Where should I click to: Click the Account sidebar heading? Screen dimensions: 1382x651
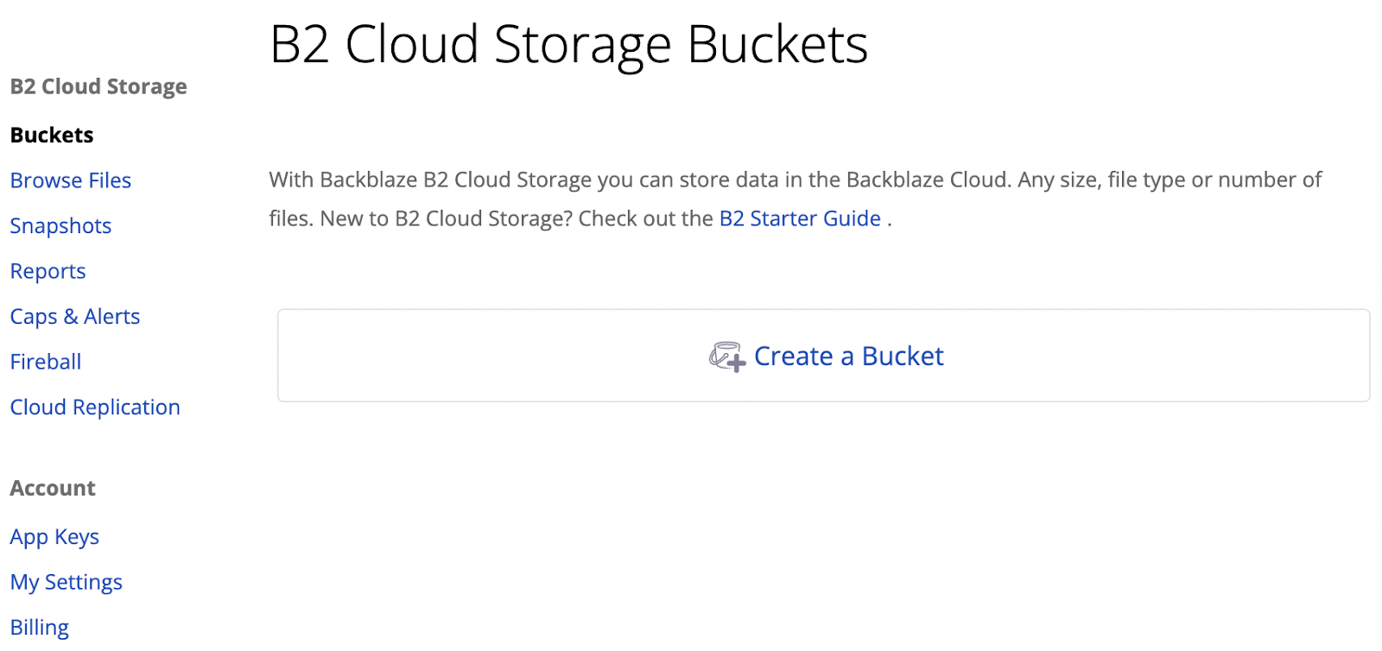(x=53, y=488)
